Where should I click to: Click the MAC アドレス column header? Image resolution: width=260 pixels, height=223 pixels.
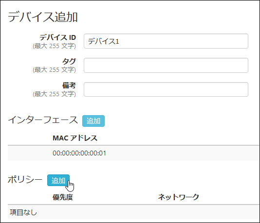(x=75, y=138)
